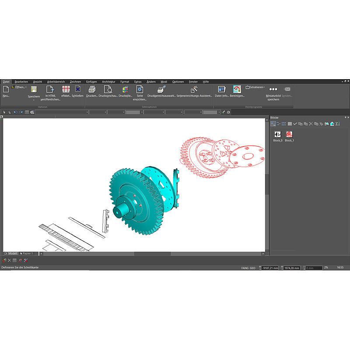
Task: Click the Speichern save icon
Action: point(34,89)
